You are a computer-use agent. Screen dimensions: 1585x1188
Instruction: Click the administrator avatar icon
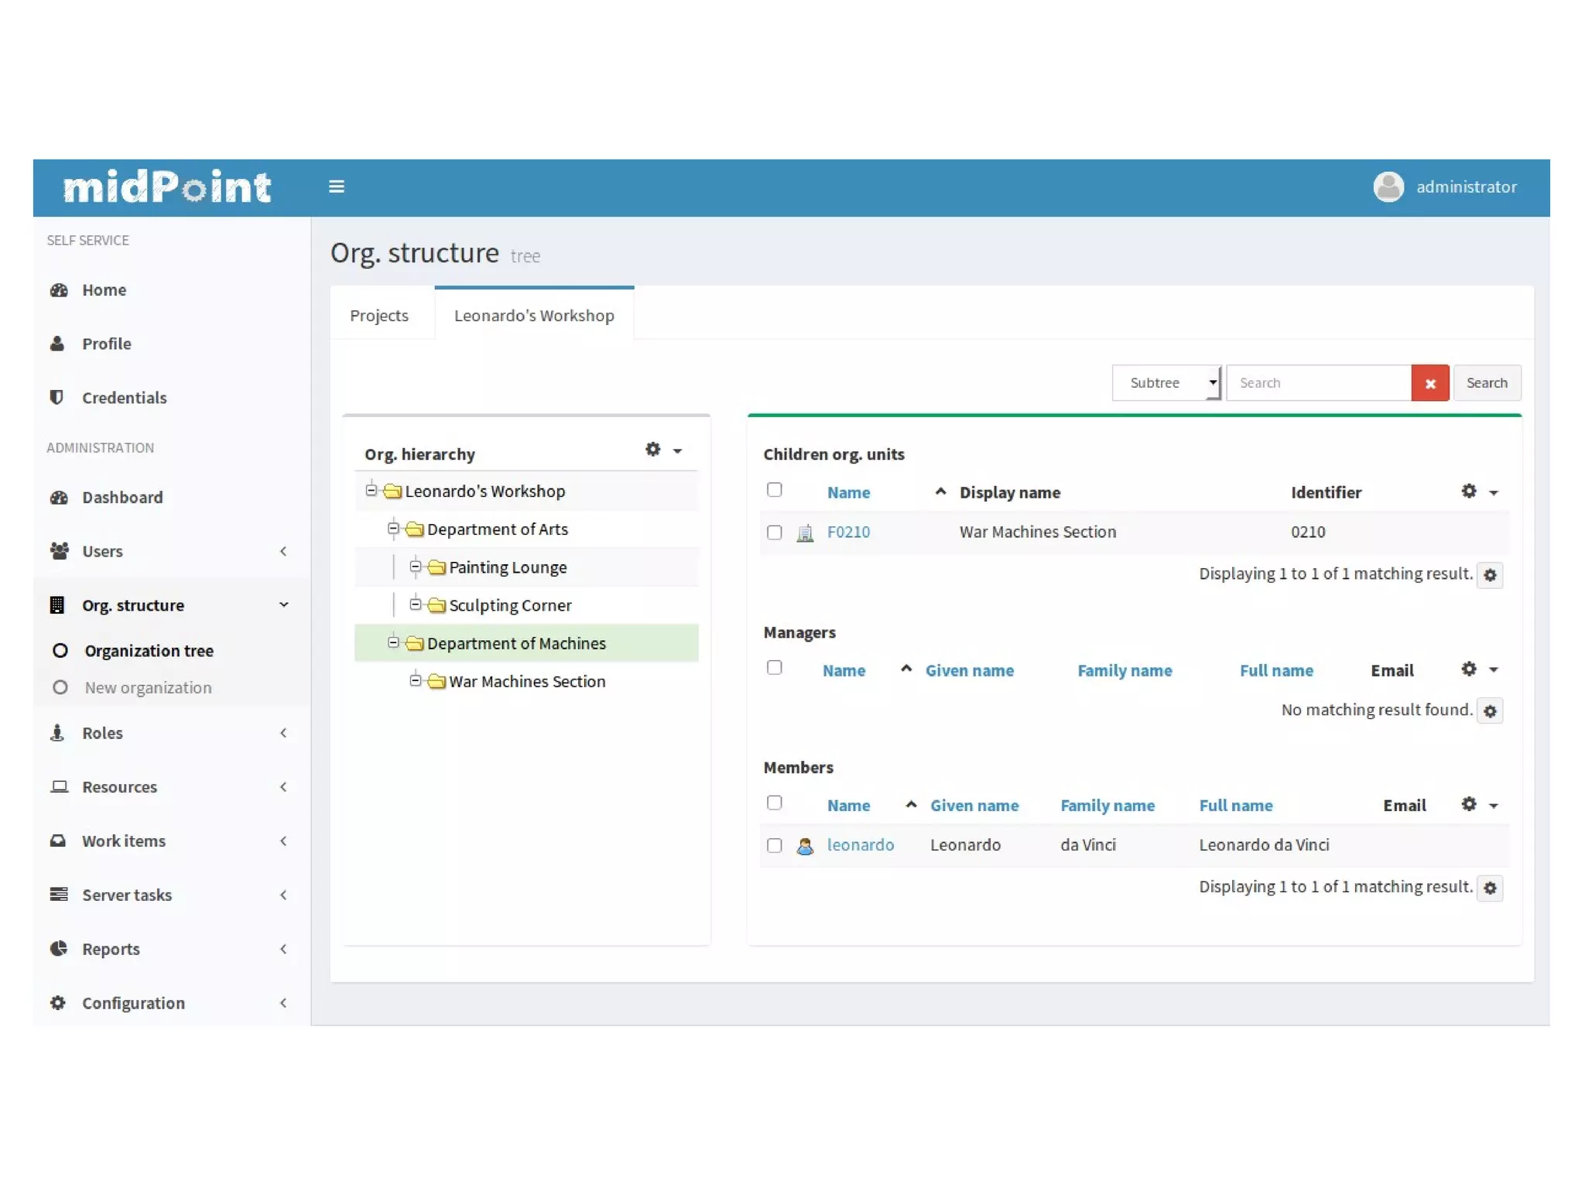[1388, 187]
